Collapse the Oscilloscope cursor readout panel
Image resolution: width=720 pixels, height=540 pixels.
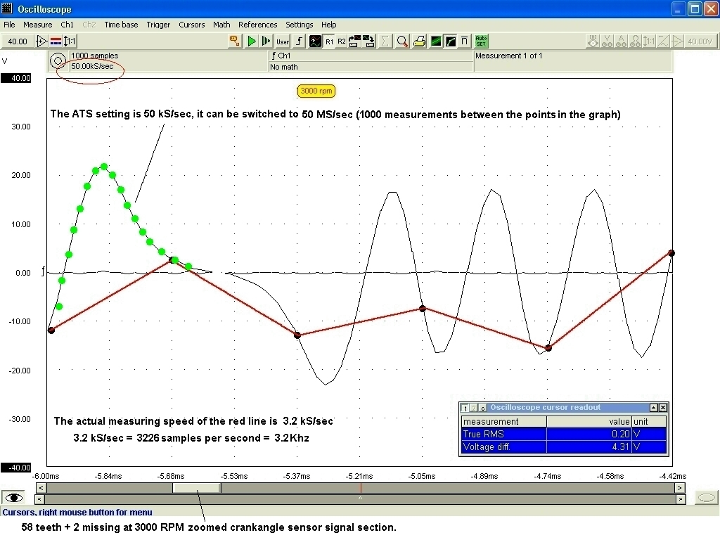(x=654, y=407)
